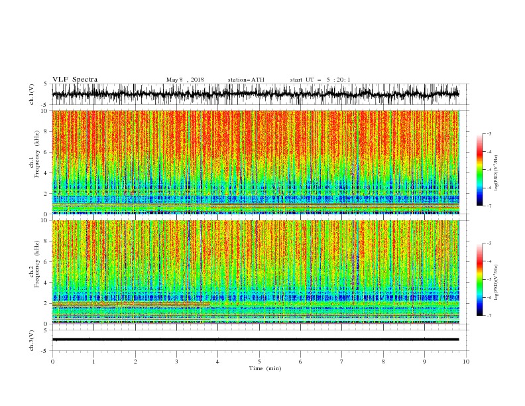The width and height of the screenshot is (525, 406).
Task: Click time axis tick label '0'
Action: pyautogui.click(x=52, y=362)
